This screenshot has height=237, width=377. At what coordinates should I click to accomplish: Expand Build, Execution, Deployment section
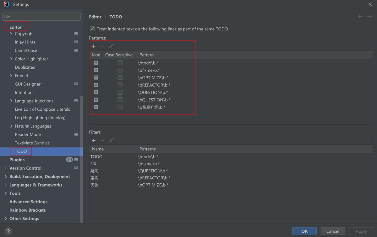pyautogui.click(x=6, y=176)
